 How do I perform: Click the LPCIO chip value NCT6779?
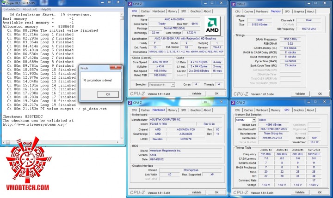pyautogui.click(x=186, y=139)
